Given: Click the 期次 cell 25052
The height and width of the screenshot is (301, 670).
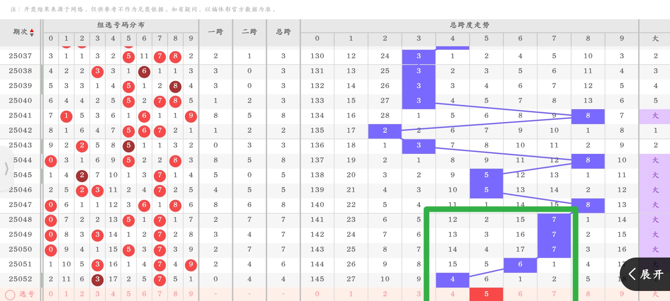Looking at the screenshot, I should [x=20, y=279].
